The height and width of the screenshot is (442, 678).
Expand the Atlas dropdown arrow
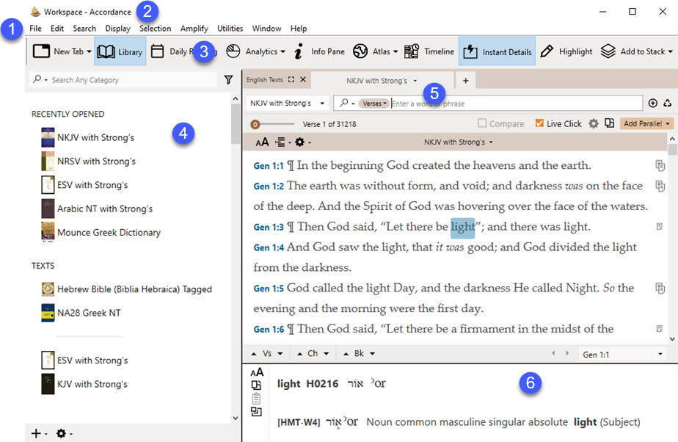coord(395,51)
